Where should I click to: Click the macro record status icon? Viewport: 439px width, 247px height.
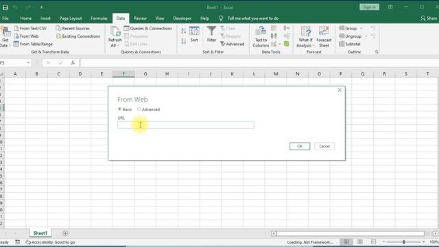click(x=17, y=242)
